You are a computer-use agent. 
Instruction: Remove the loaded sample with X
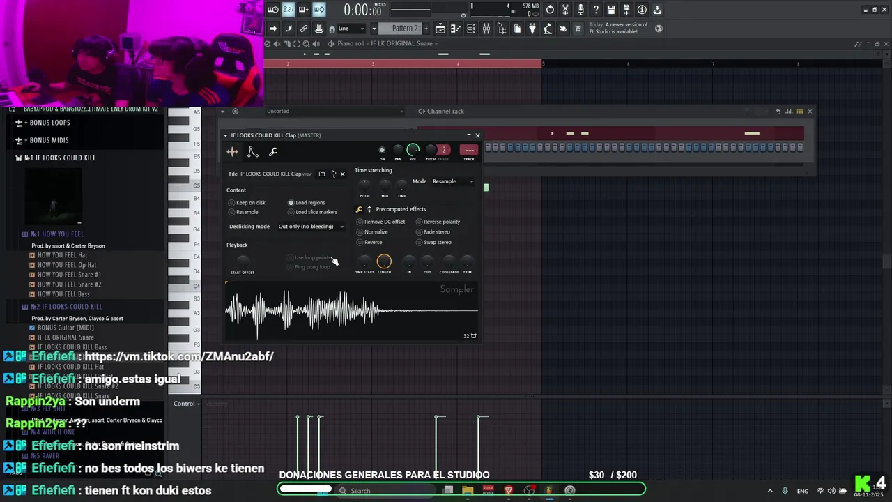point(342,174)
